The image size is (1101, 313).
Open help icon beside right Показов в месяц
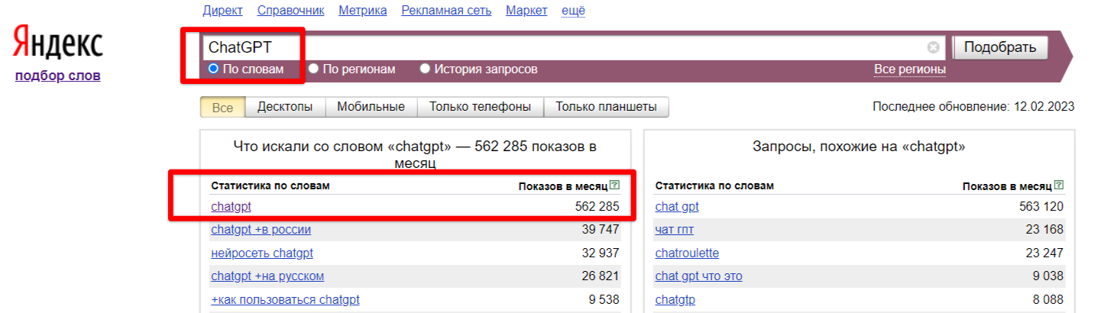click(x=1058, y=186)
